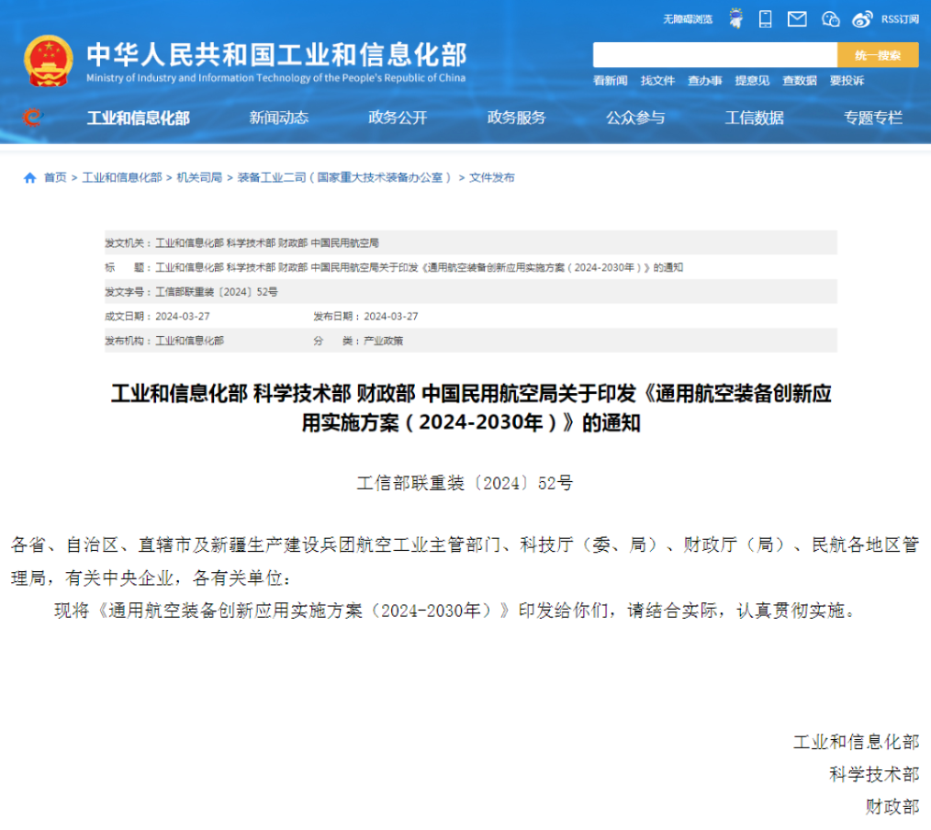Open 无障碍浏览 accessibility browsing link
This screenshot has height=830, width=931.
688,19
